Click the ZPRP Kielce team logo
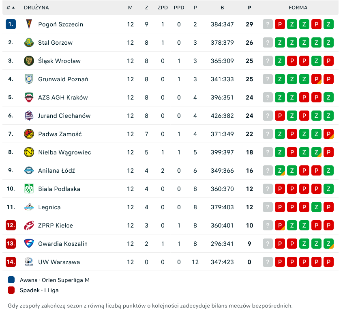The height and width of the screenshot is (310, 343). pyautogui.click(x=29, y=225)
